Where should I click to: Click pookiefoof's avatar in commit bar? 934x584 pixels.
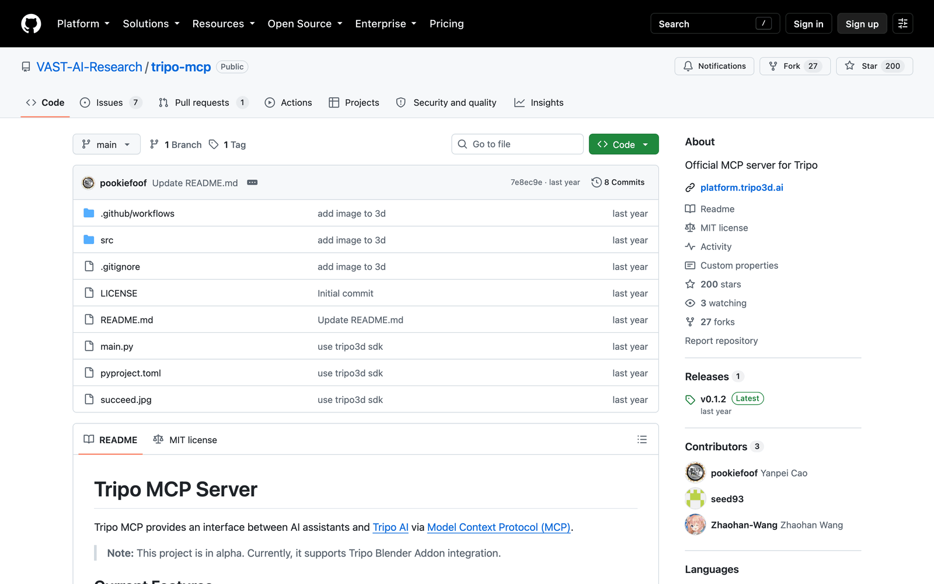coord(88,183)
